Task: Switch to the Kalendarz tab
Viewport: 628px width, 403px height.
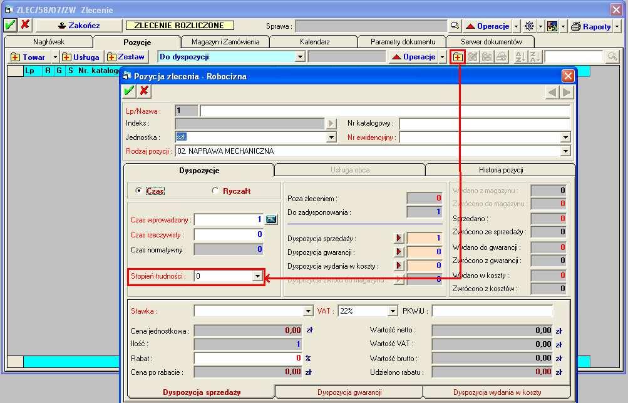Action: pos(314,42)
